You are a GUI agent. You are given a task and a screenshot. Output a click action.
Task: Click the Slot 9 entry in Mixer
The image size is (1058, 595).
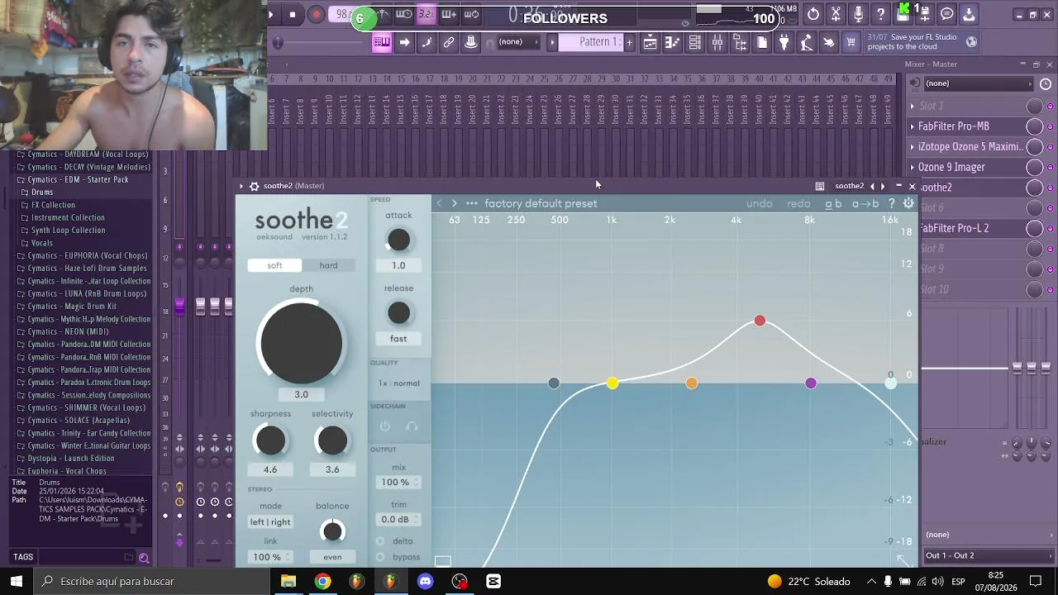tap(971, 269)
